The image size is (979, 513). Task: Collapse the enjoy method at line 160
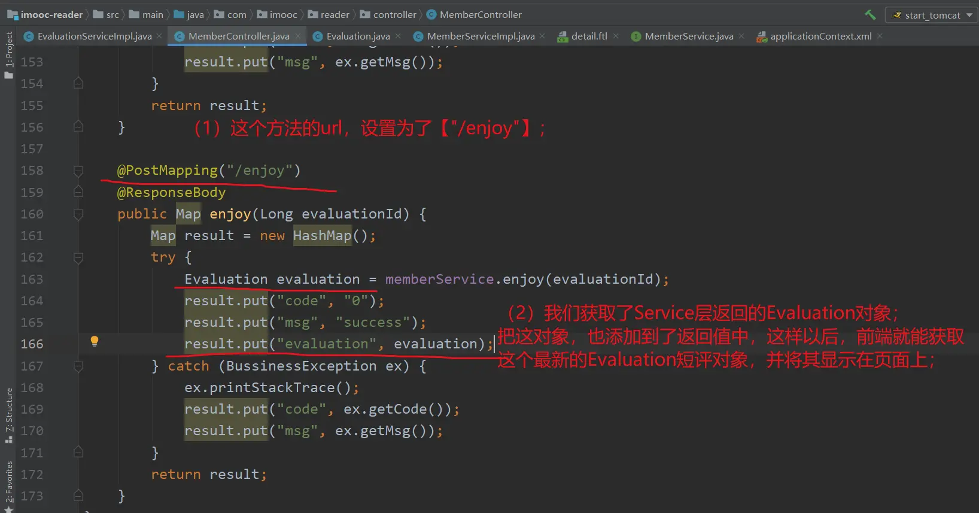[78, 214]
